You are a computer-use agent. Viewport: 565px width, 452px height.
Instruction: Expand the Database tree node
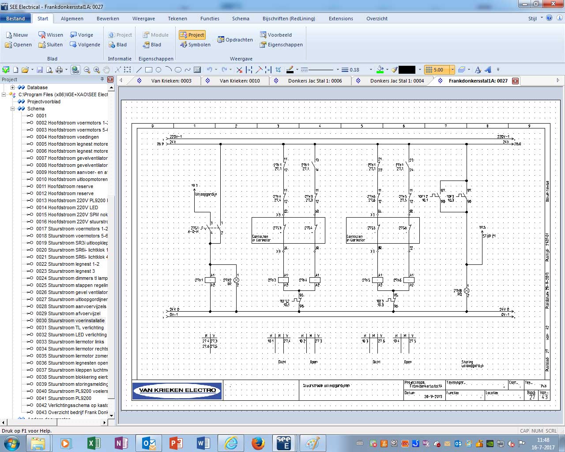(x=12, y=87)
